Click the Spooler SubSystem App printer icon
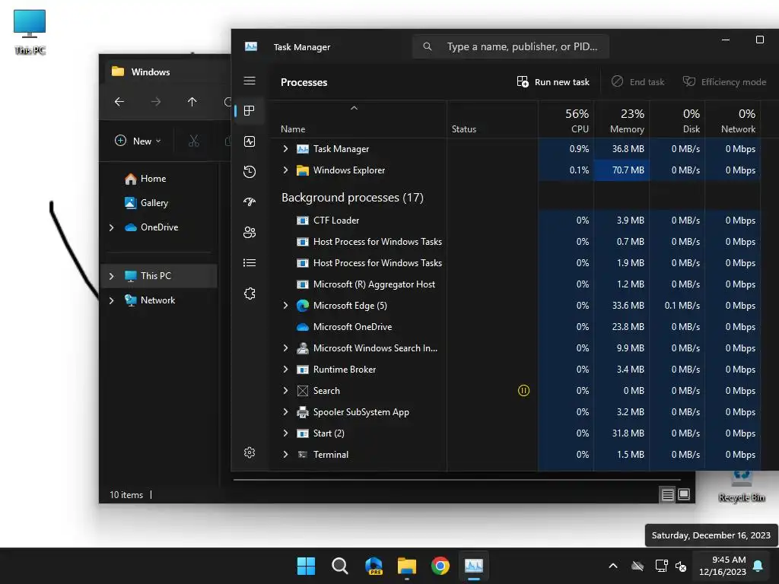The height and width of the screenshot is (584, 779). point(303,412)
